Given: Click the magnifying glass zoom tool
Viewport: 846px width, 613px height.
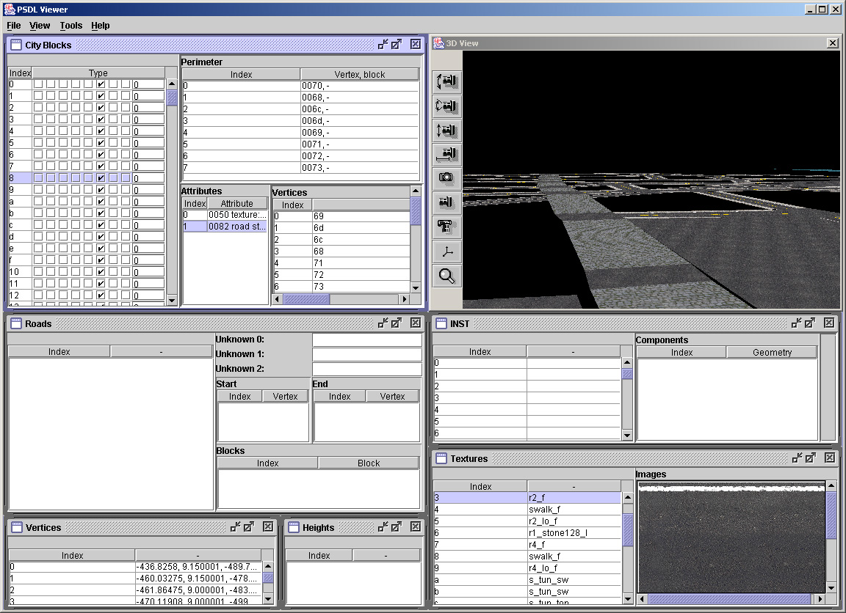Looking at the screenshot, I should 446,276.
